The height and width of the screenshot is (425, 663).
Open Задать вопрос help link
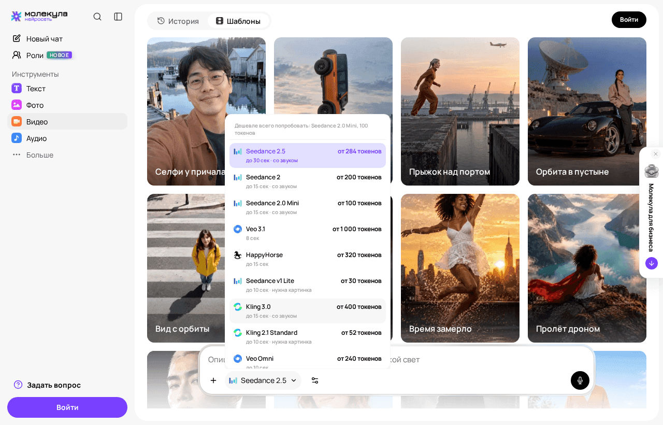(47, 385)
